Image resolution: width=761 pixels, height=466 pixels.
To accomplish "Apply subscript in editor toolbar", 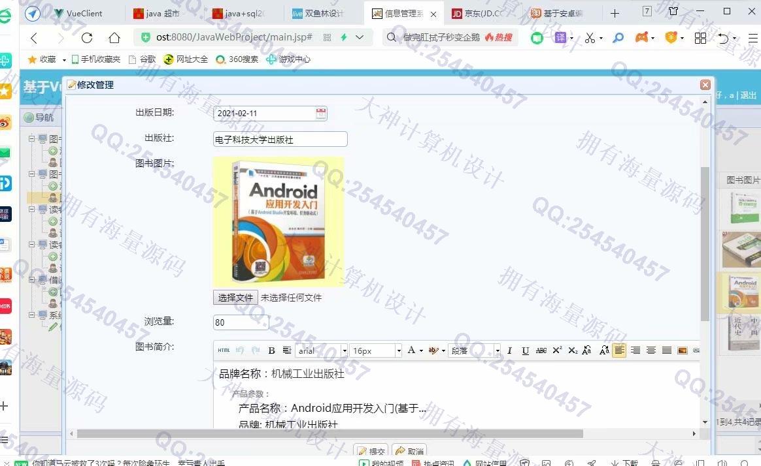I will (573, 350).
